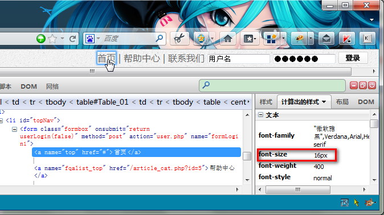384x215 pixels.
Task: Click the page scrollbar right arrow
Action: point(374,72)
